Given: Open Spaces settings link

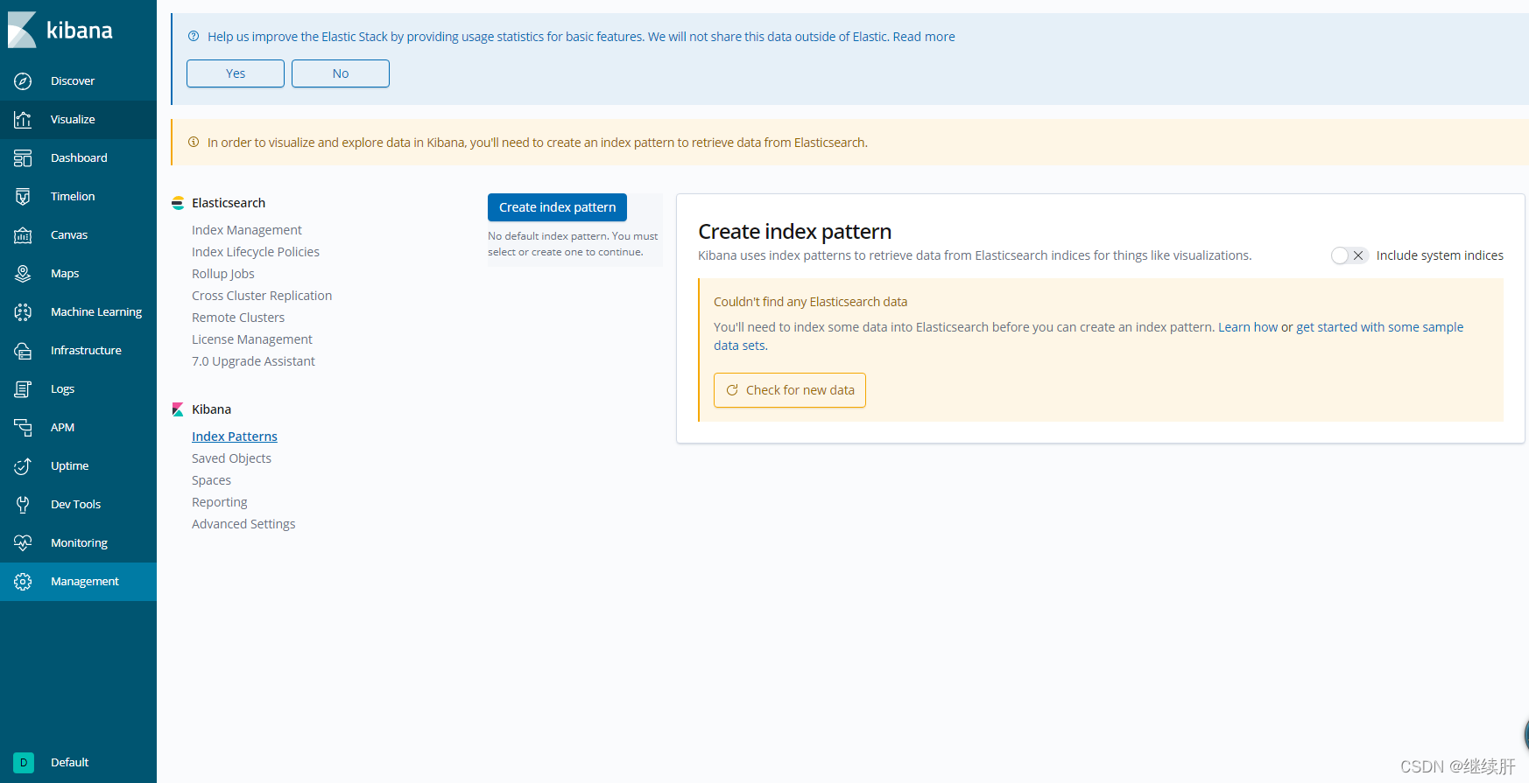Looking at the screenshot, I should click(211, 480).
